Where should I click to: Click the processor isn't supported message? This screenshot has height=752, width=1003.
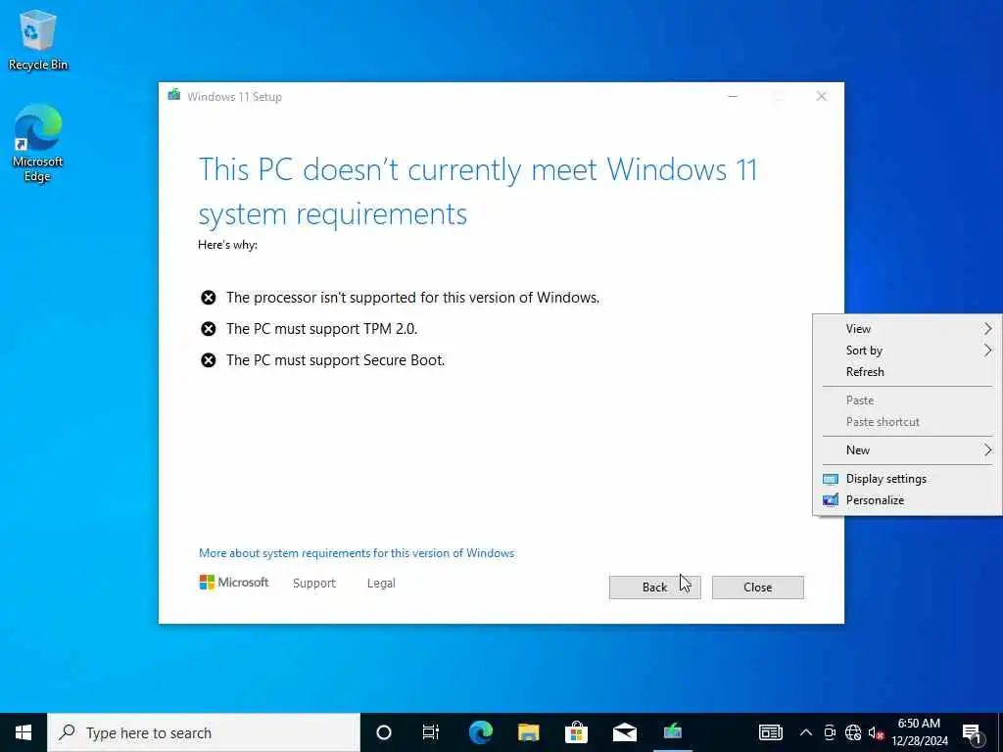(412, 298)
